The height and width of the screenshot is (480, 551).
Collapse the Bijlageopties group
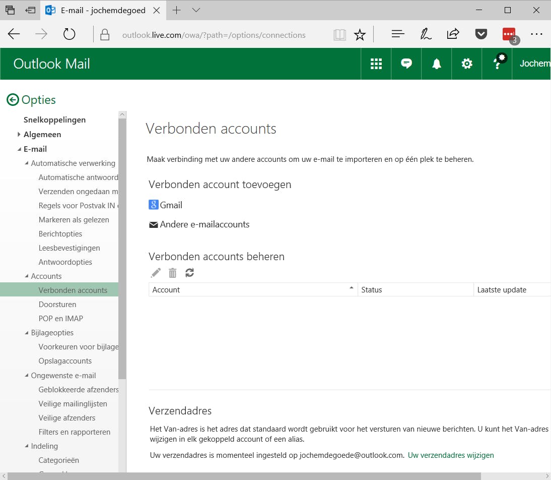pyautogui.click(x=26, y=333)
